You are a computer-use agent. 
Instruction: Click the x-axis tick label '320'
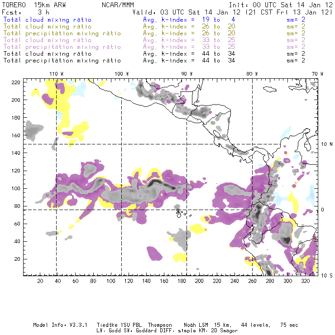click(x=305, y=281)
